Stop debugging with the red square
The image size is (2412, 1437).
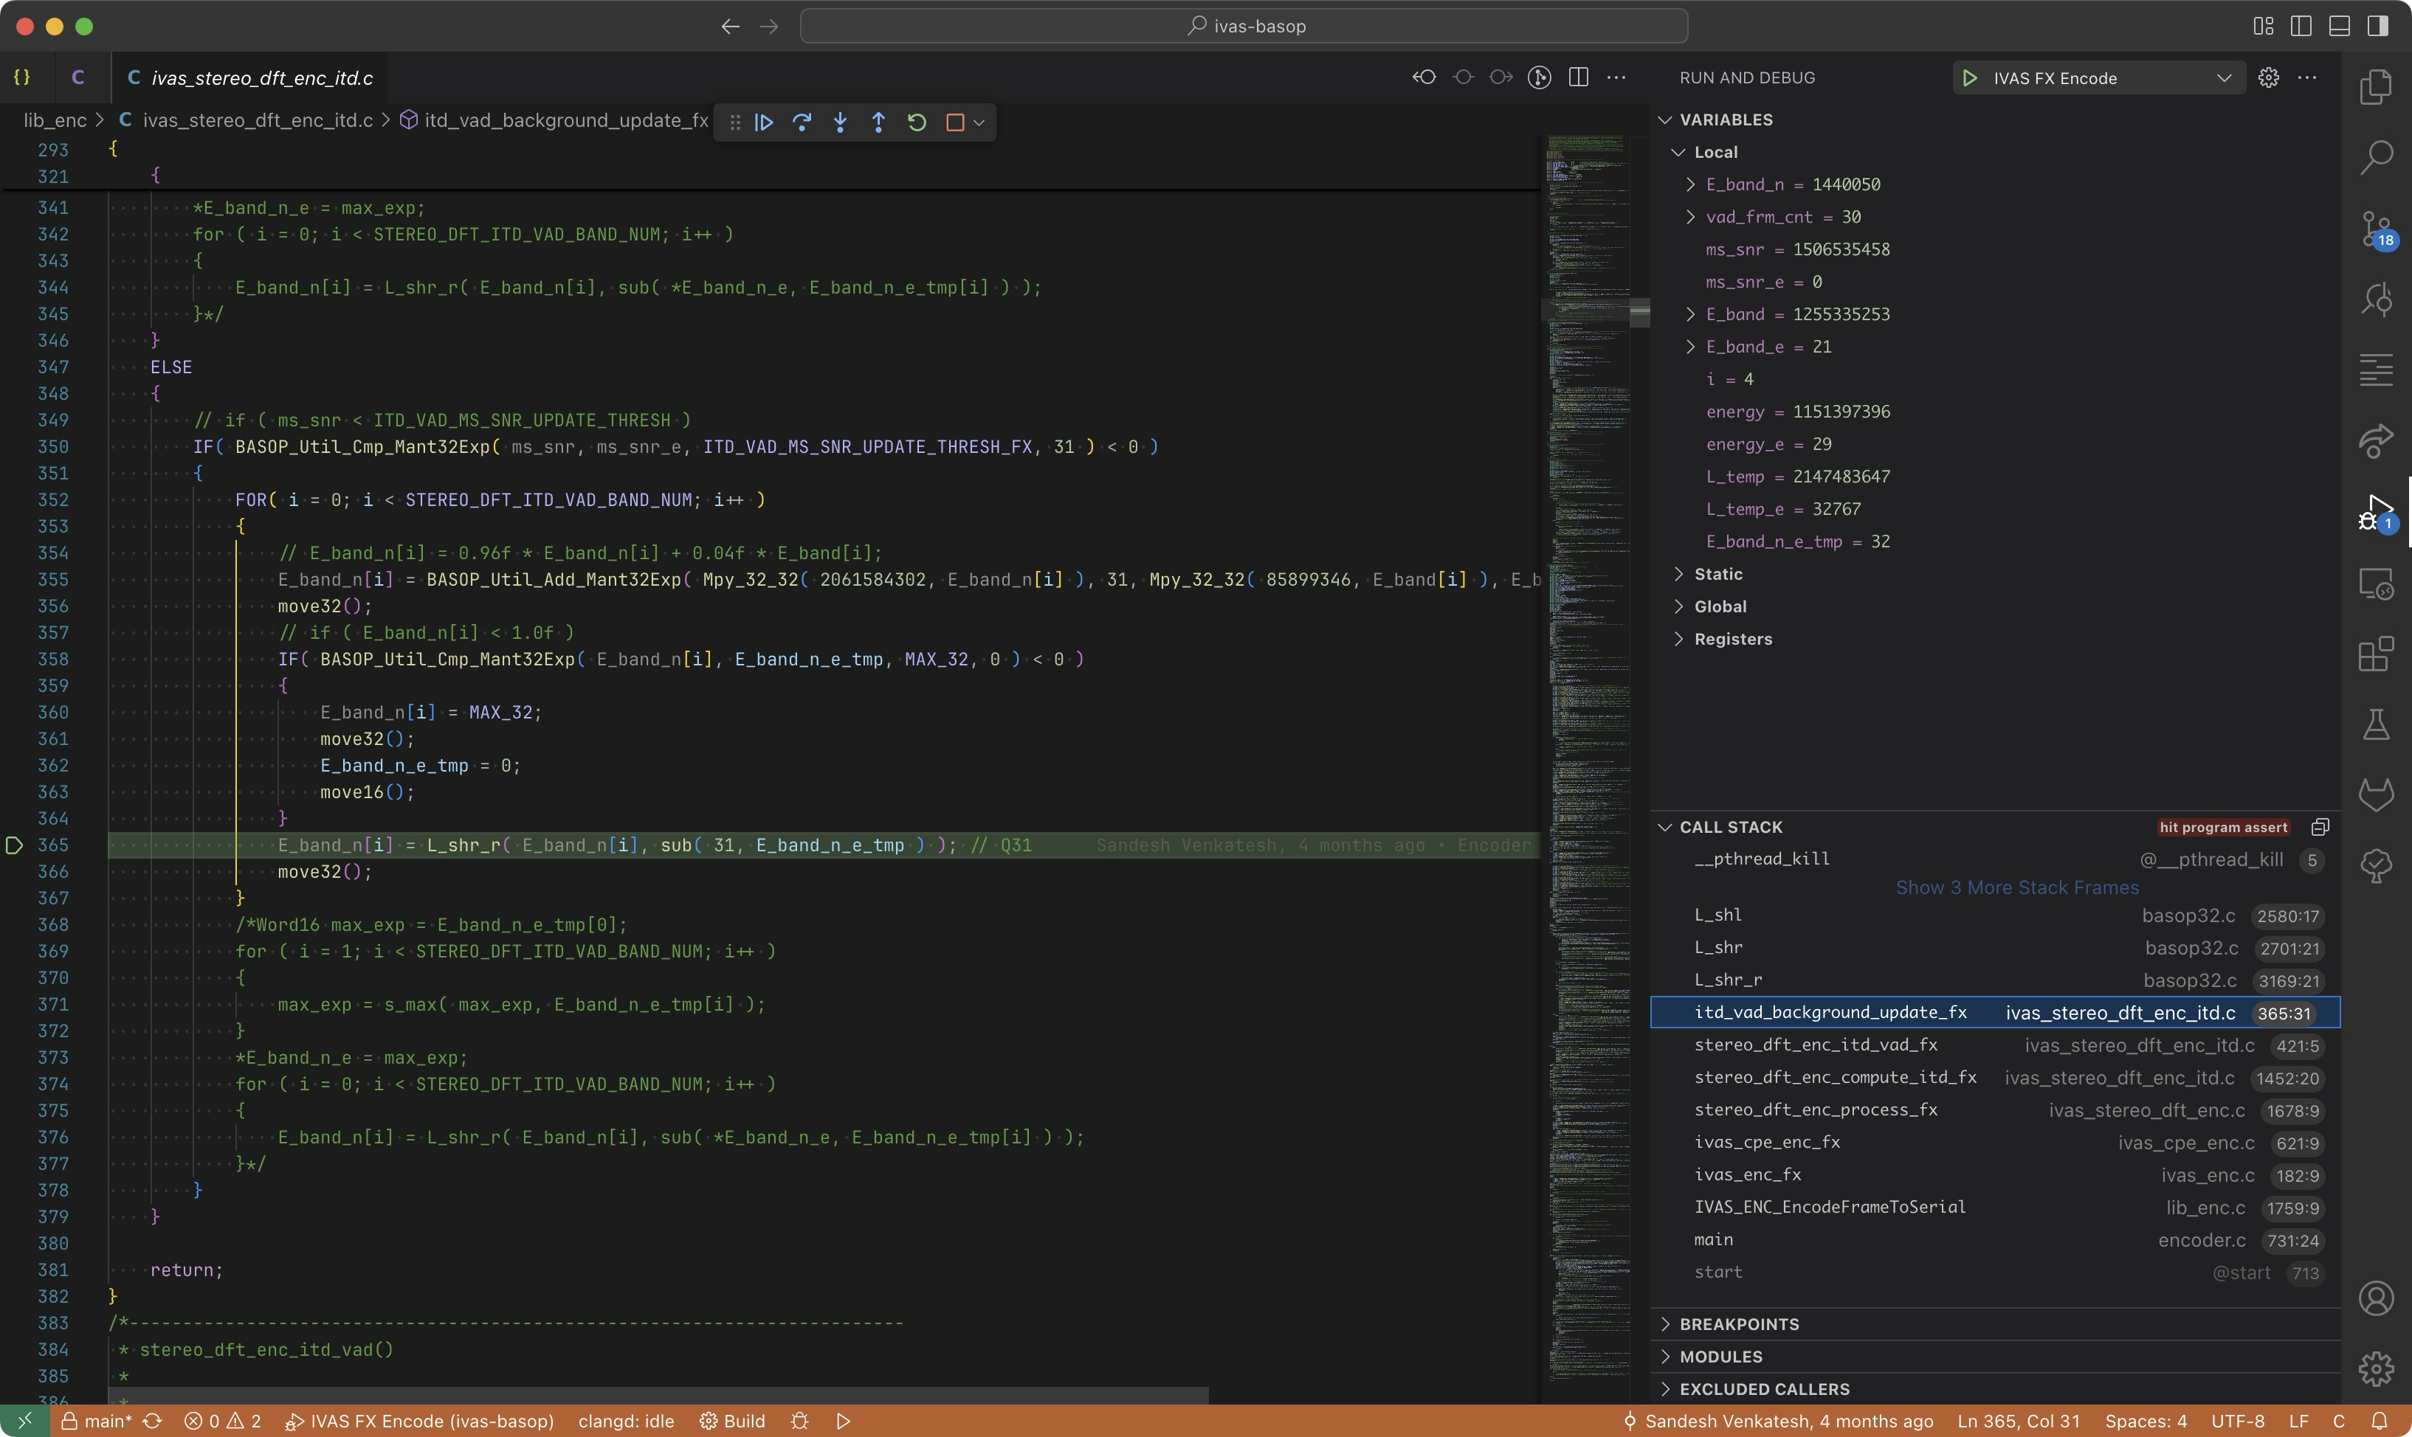[954, 122]
